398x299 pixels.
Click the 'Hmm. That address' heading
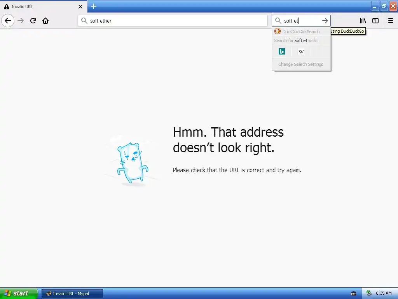(x=228, y=140)
